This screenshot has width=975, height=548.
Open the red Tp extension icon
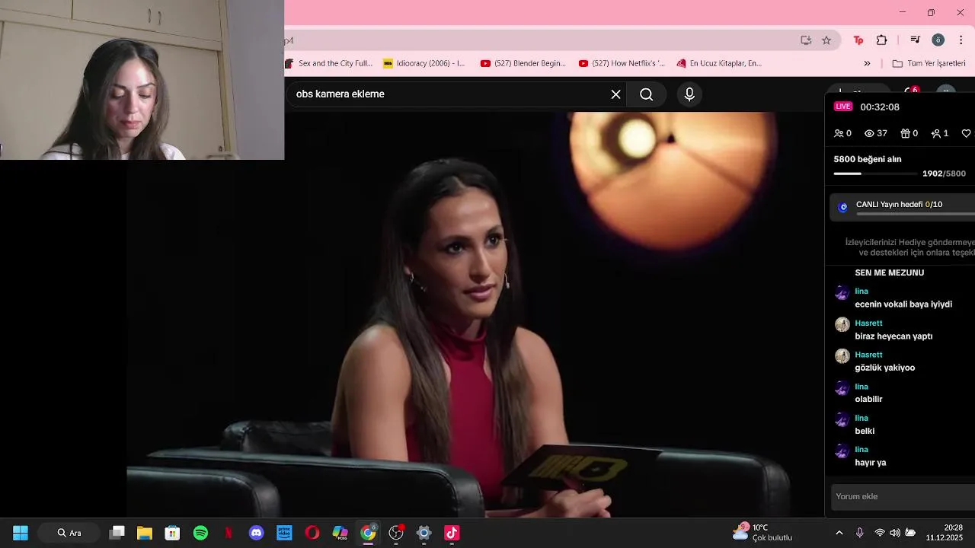point(858,40)
